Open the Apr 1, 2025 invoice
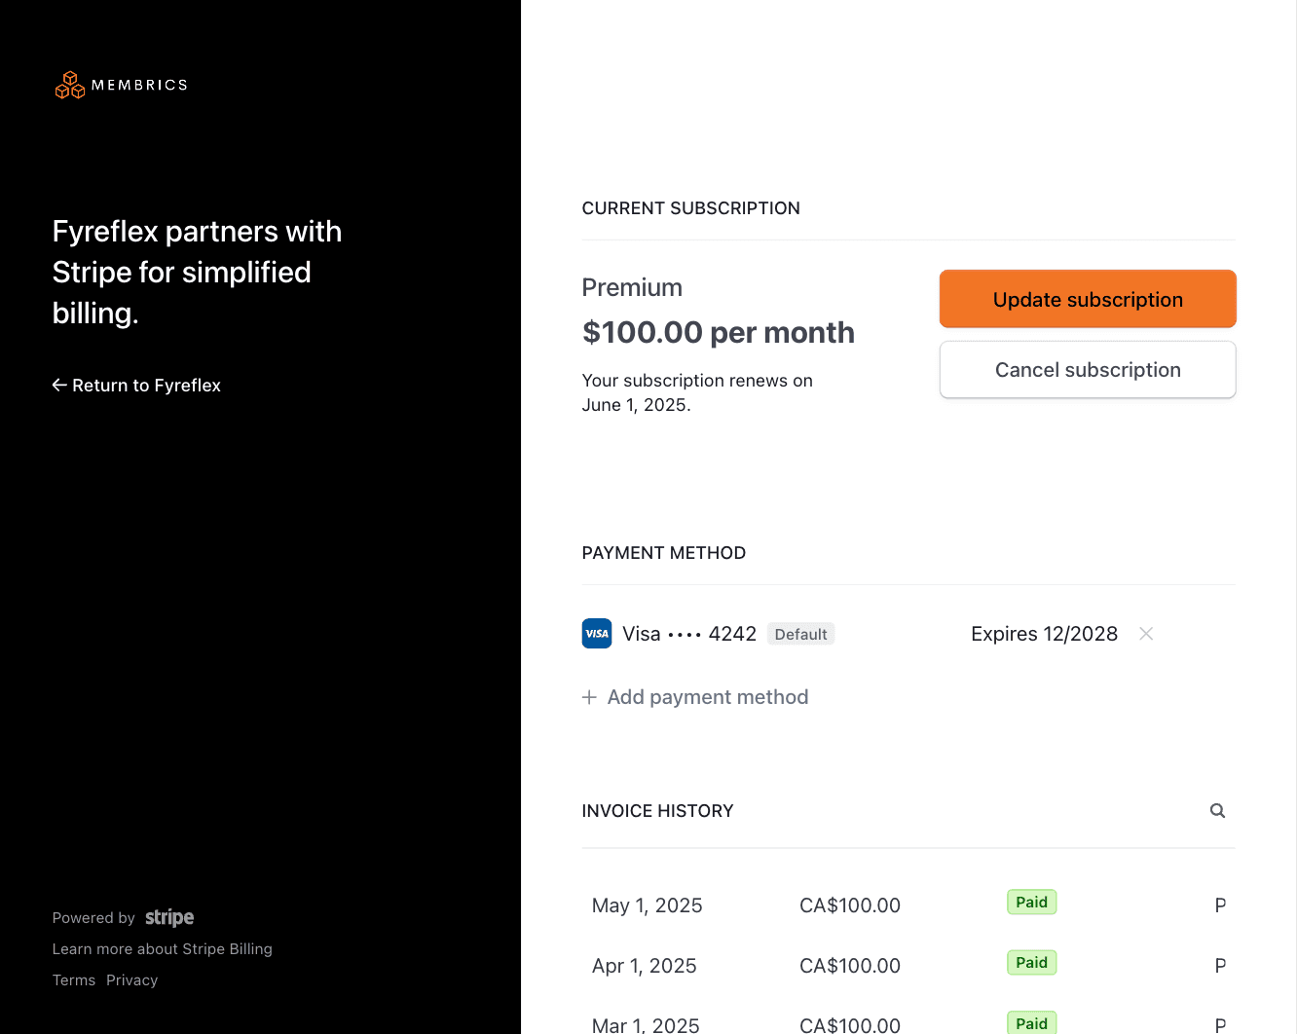Image resolution: width=1297 pixels, height=1034 pixels. 645,966
